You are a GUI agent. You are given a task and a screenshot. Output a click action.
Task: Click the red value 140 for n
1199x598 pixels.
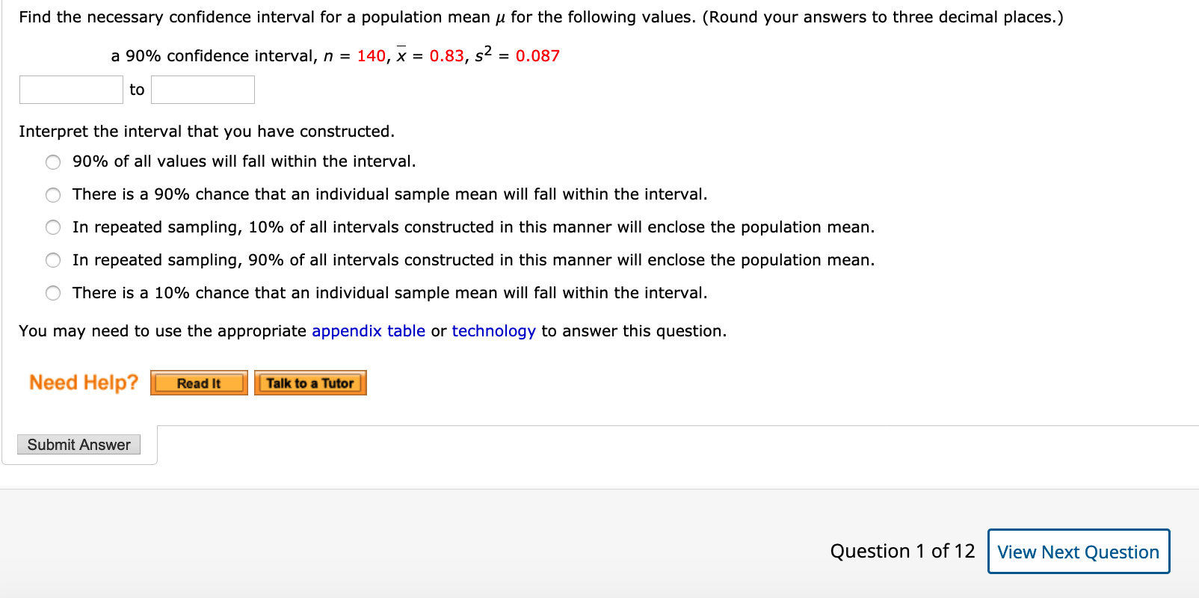[x=371, y=55]
